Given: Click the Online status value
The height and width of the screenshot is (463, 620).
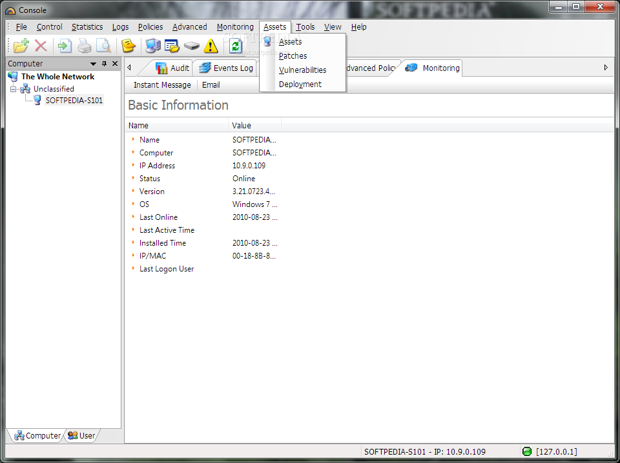Looking at the screenshot, I should [243, 179].
